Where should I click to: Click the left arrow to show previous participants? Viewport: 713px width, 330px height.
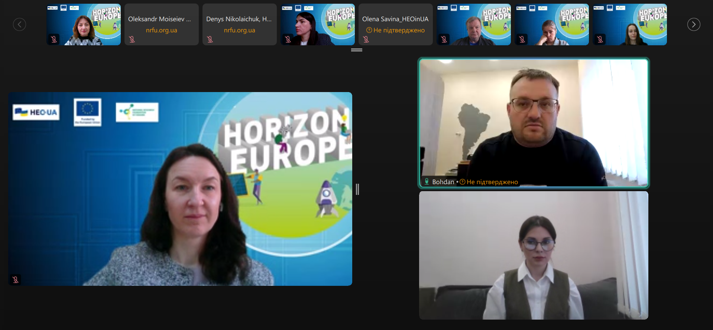click(19, 24)
